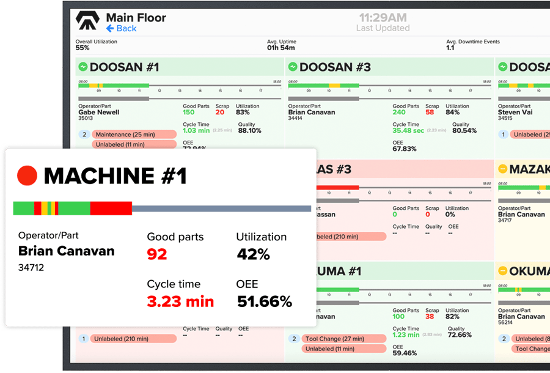Click the Overall Utilization 55% stat
This screenshot has width=550, height=373.
96,45
